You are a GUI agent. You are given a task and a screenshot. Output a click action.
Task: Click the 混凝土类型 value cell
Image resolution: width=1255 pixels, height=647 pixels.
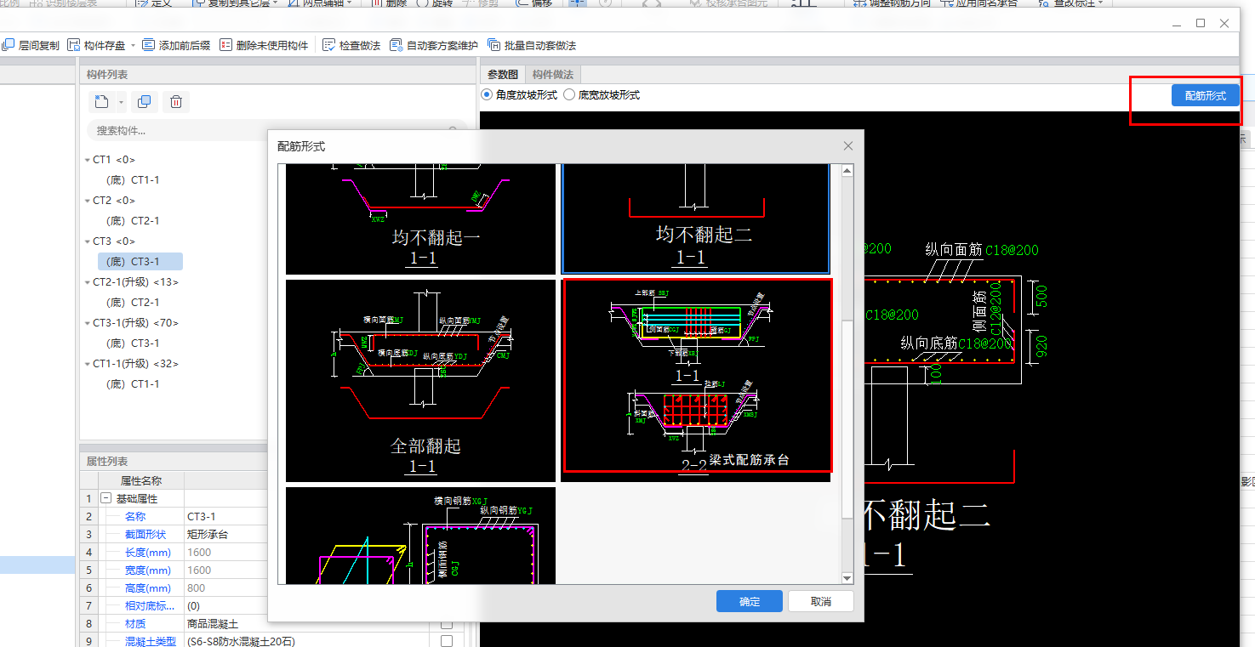306,642
